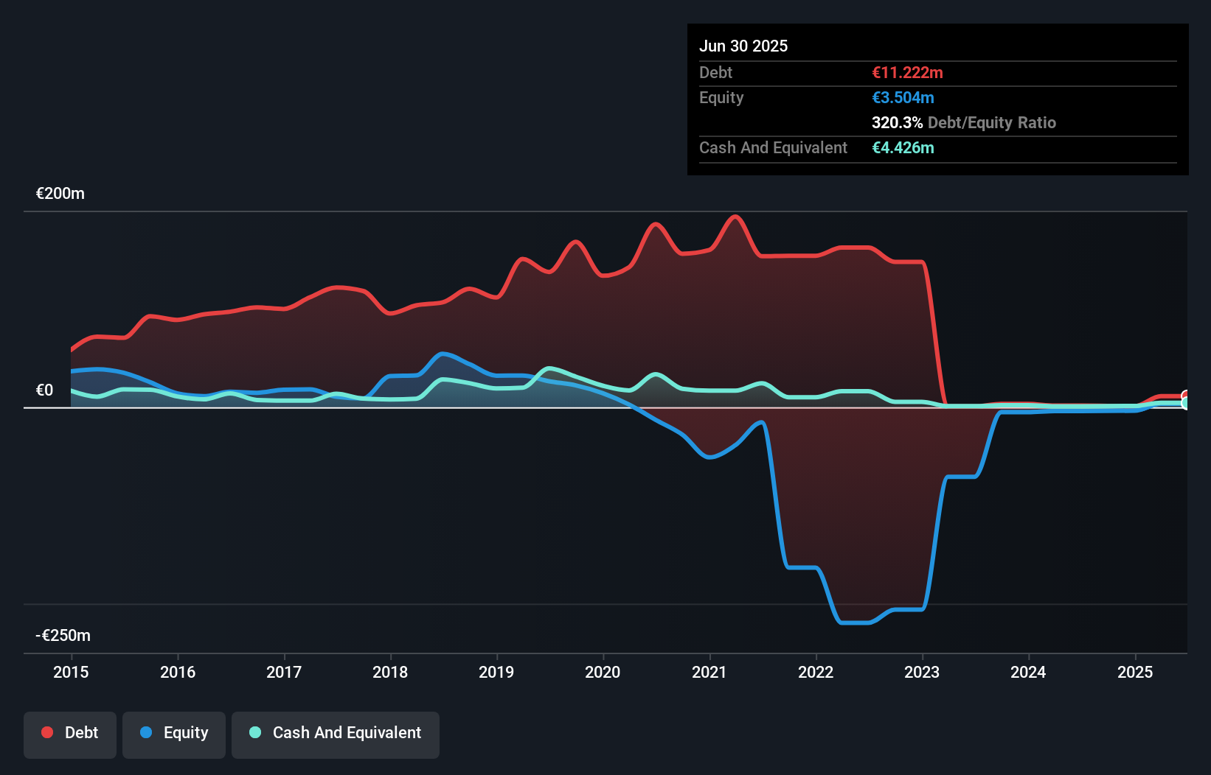The width and height of the screenshot is (1211, 775).
Task: Toggle the Debt series visibility
Action: coord(70,733)
